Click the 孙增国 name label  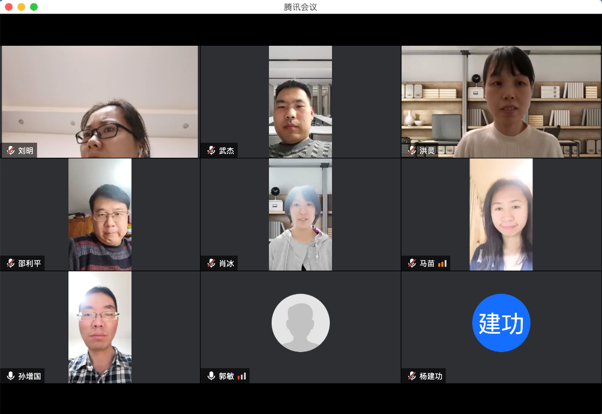click(30, 376)
